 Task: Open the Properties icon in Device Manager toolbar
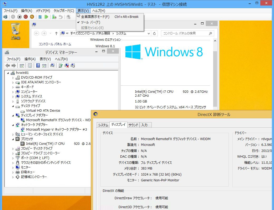pyautogui.click(x=30, y=66)
